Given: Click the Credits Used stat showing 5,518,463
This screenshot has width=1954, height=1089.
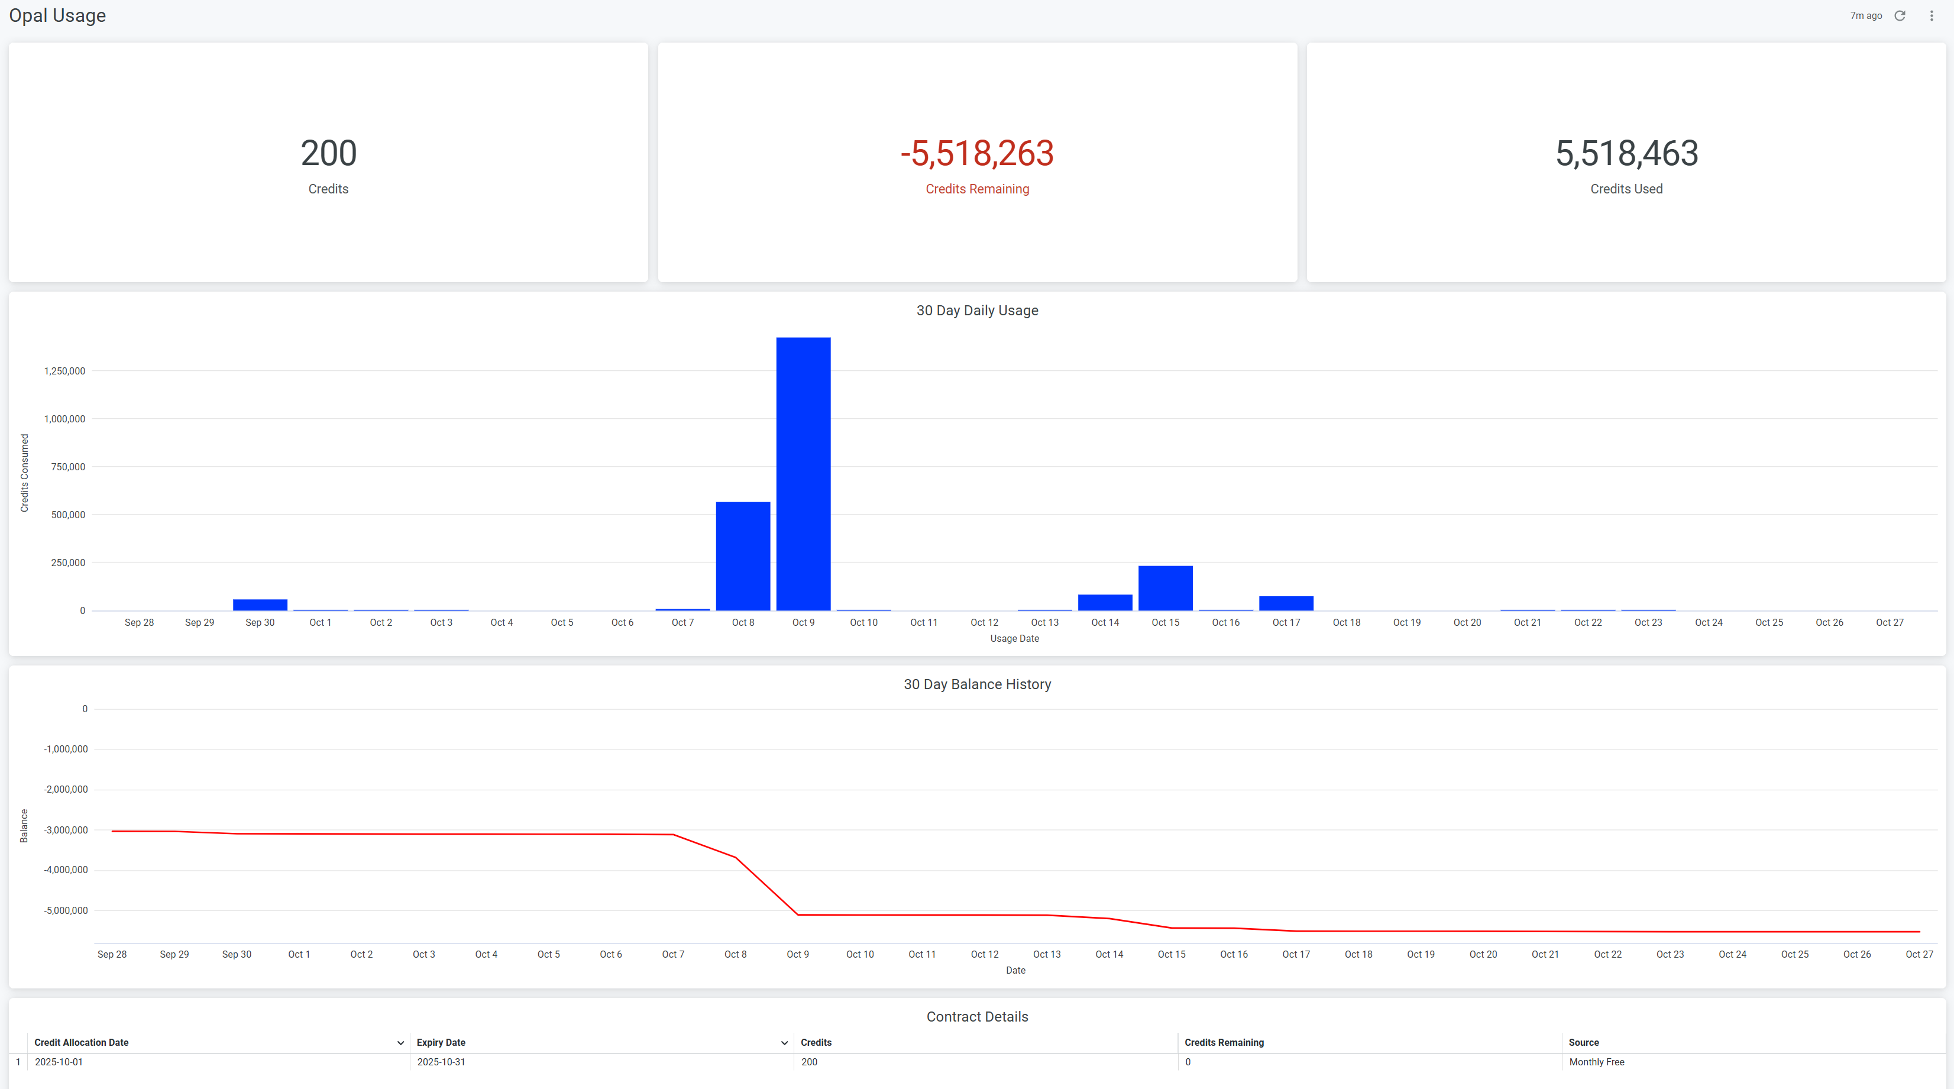Looking at the screenshot, I should coord(1626,154).
